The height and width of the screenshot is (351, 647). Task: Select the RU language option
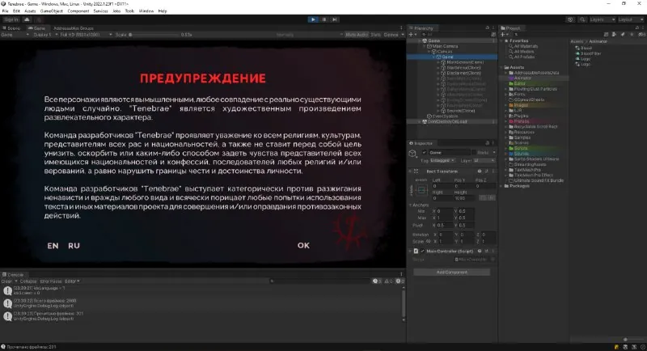point(74,246)
